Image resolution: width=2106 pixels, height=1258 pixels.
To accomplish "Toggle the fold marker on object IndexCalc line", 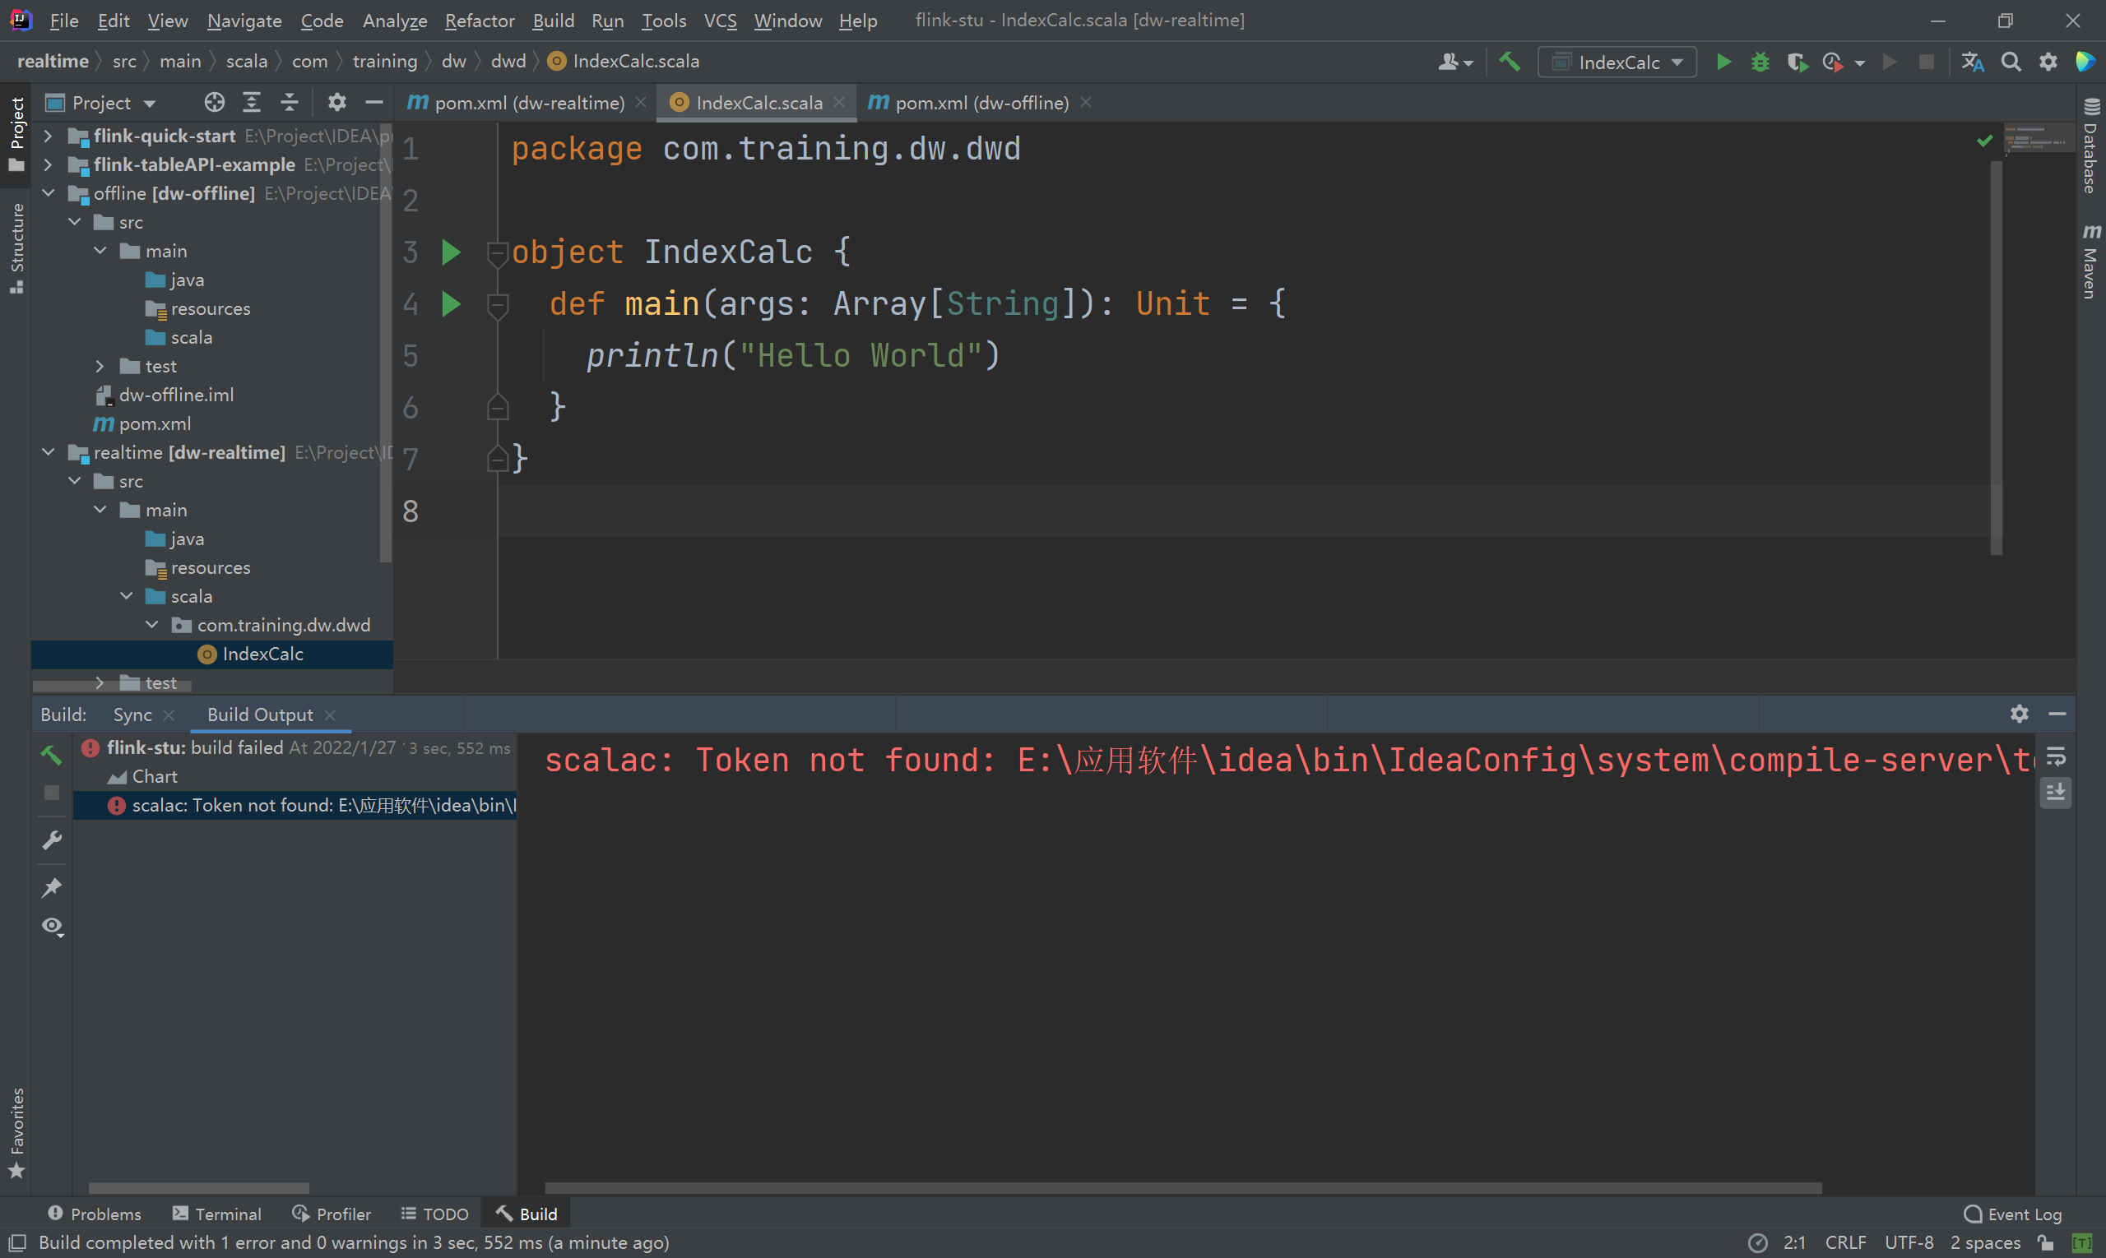I will 498,252.
